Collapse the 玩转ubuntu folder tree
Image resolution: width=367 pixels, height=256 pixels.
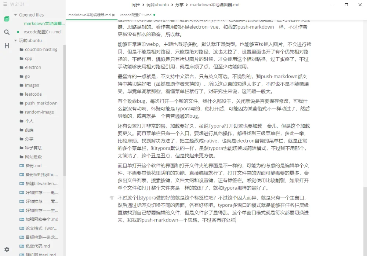tap(15, 40)
